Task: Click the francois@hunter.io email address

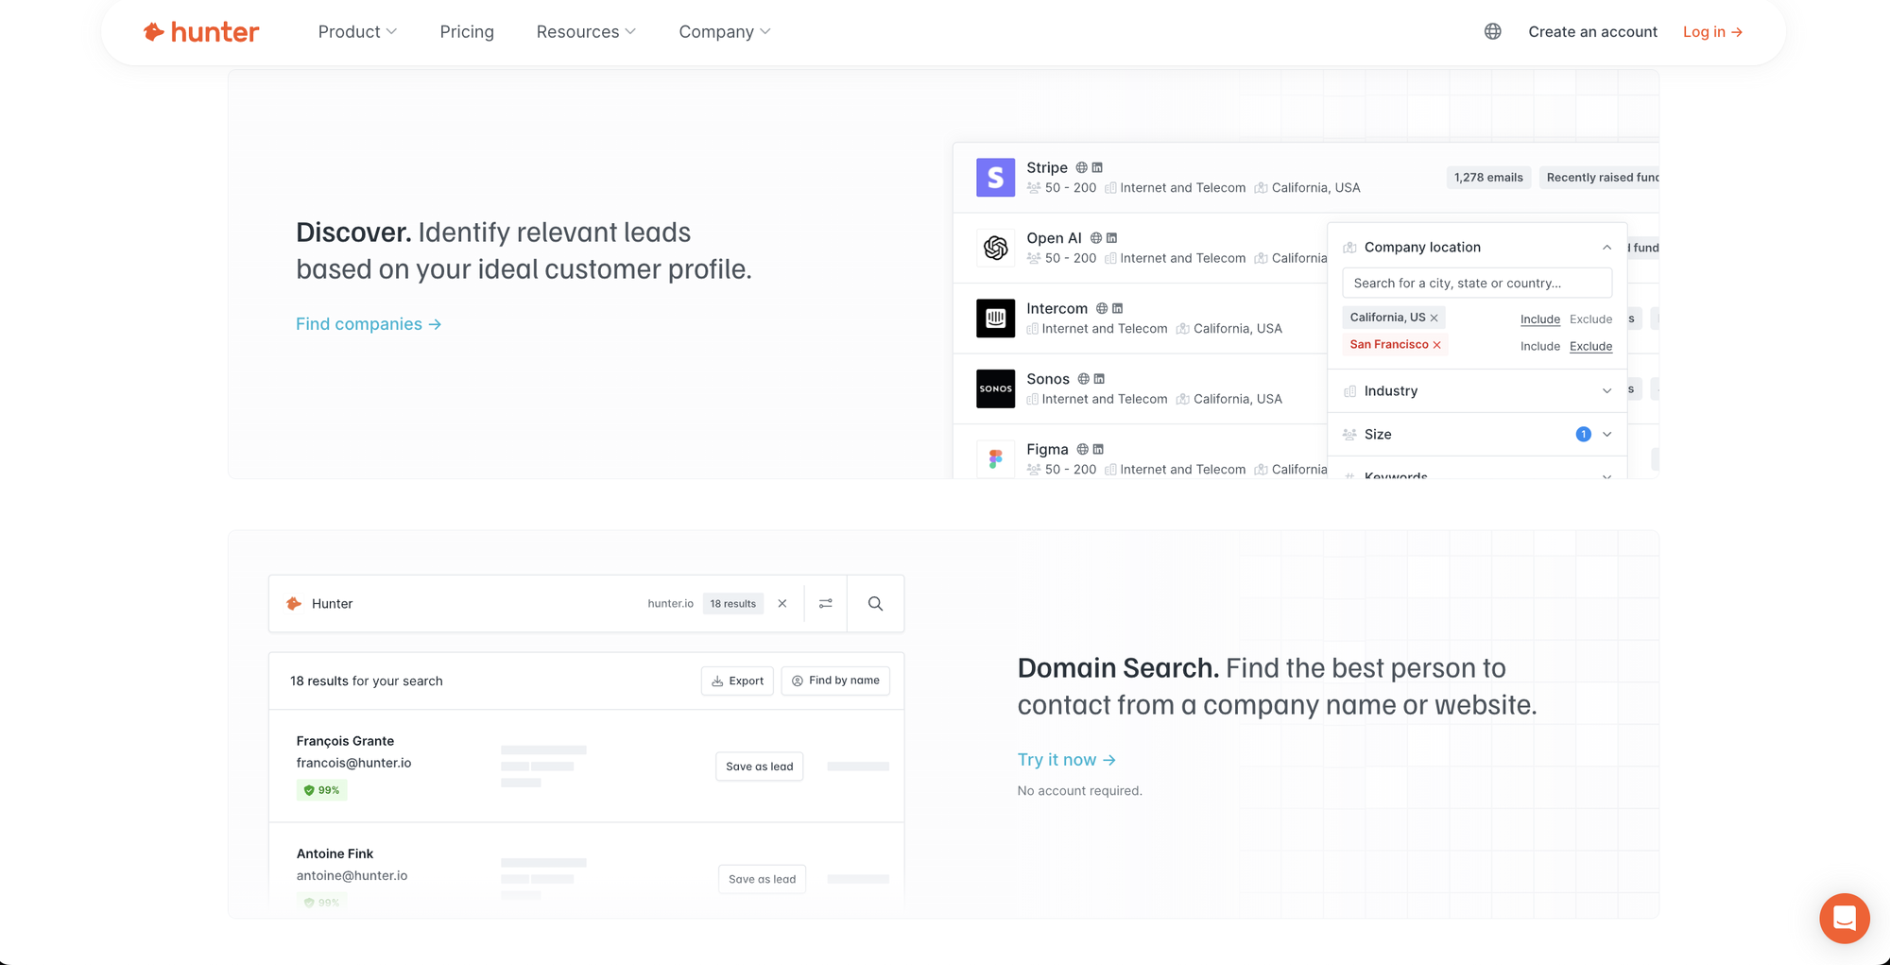Action: coord(353,763)
